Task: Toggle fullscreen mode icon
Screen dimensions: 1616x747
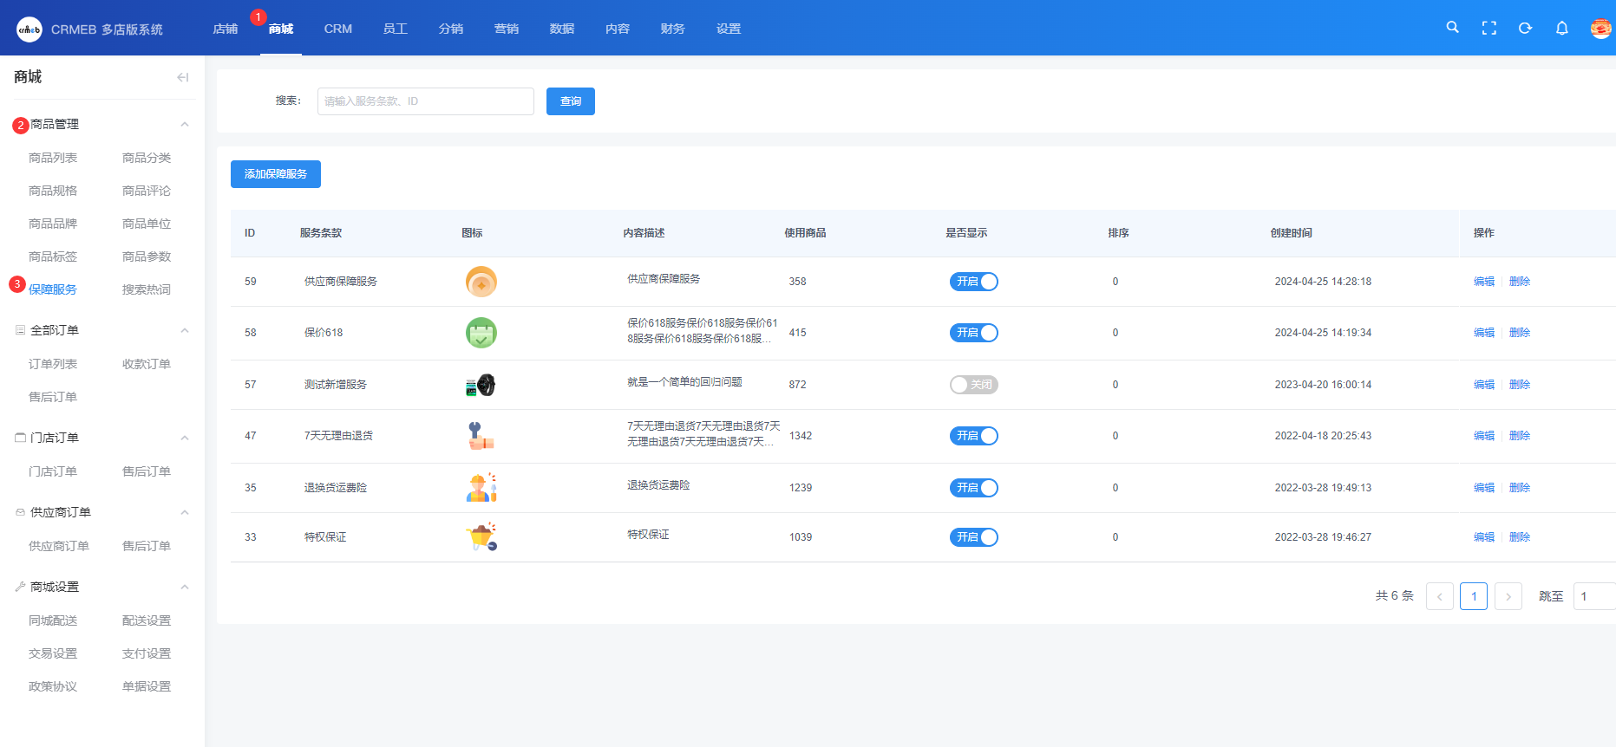Action: [1488, 29]
